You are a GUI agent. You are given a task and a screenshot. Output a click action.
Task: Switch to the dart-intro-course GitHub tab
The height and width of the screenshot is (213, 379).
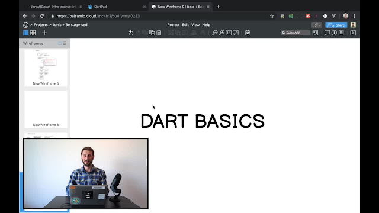coord(53,7)
